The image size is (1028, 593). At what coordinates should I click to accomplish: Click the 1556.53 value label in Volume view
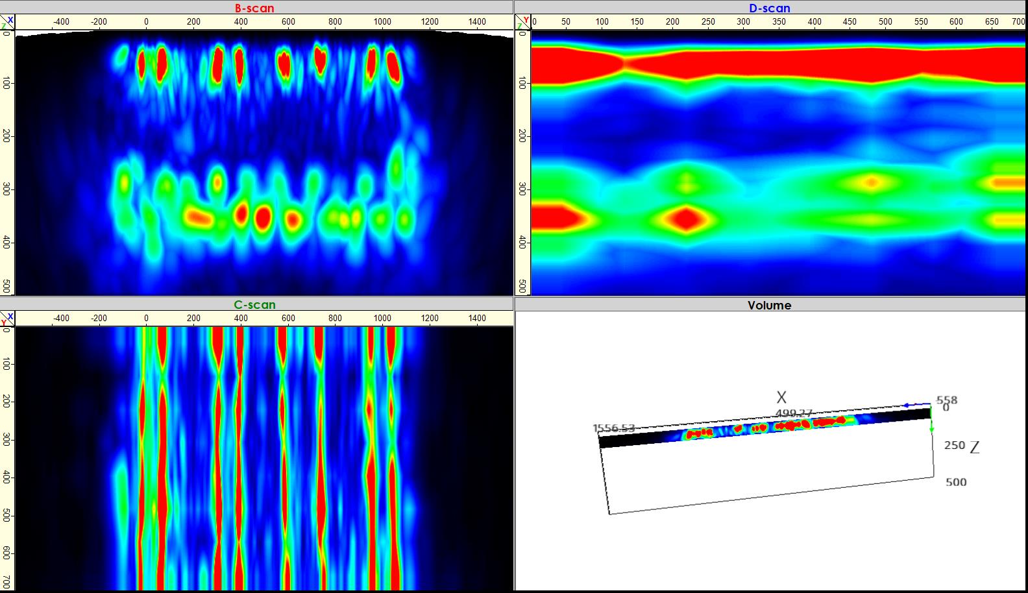pos(613,428)
